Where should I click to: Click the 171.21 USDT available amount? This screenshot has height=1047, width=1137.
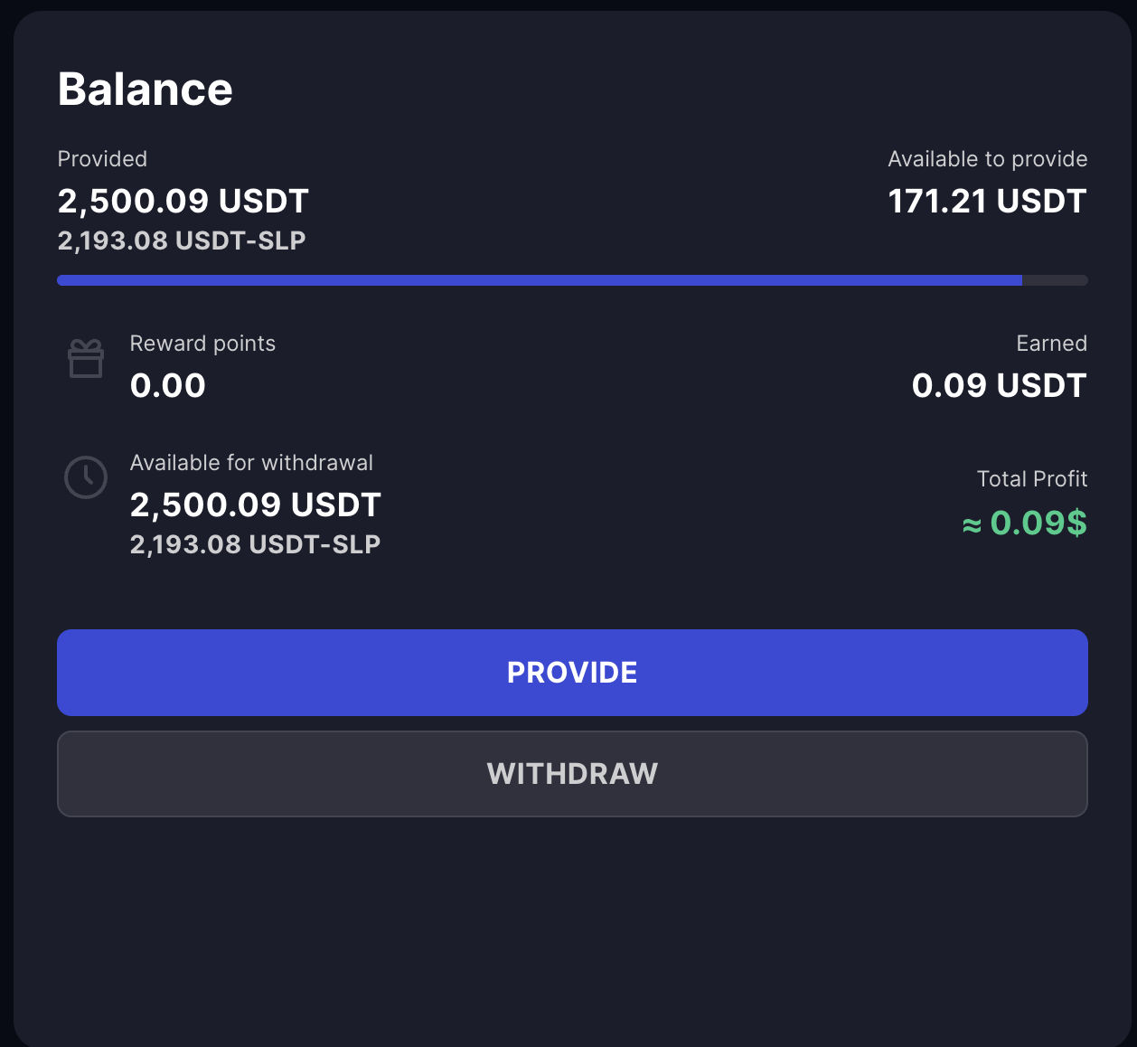coord(987,201)
